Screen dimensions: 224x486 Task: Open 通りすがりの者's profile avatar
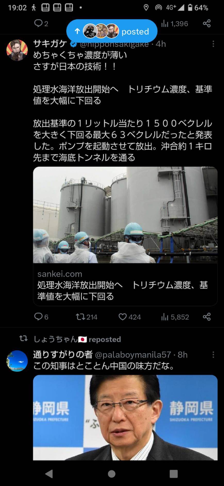[x=17, y=361]
